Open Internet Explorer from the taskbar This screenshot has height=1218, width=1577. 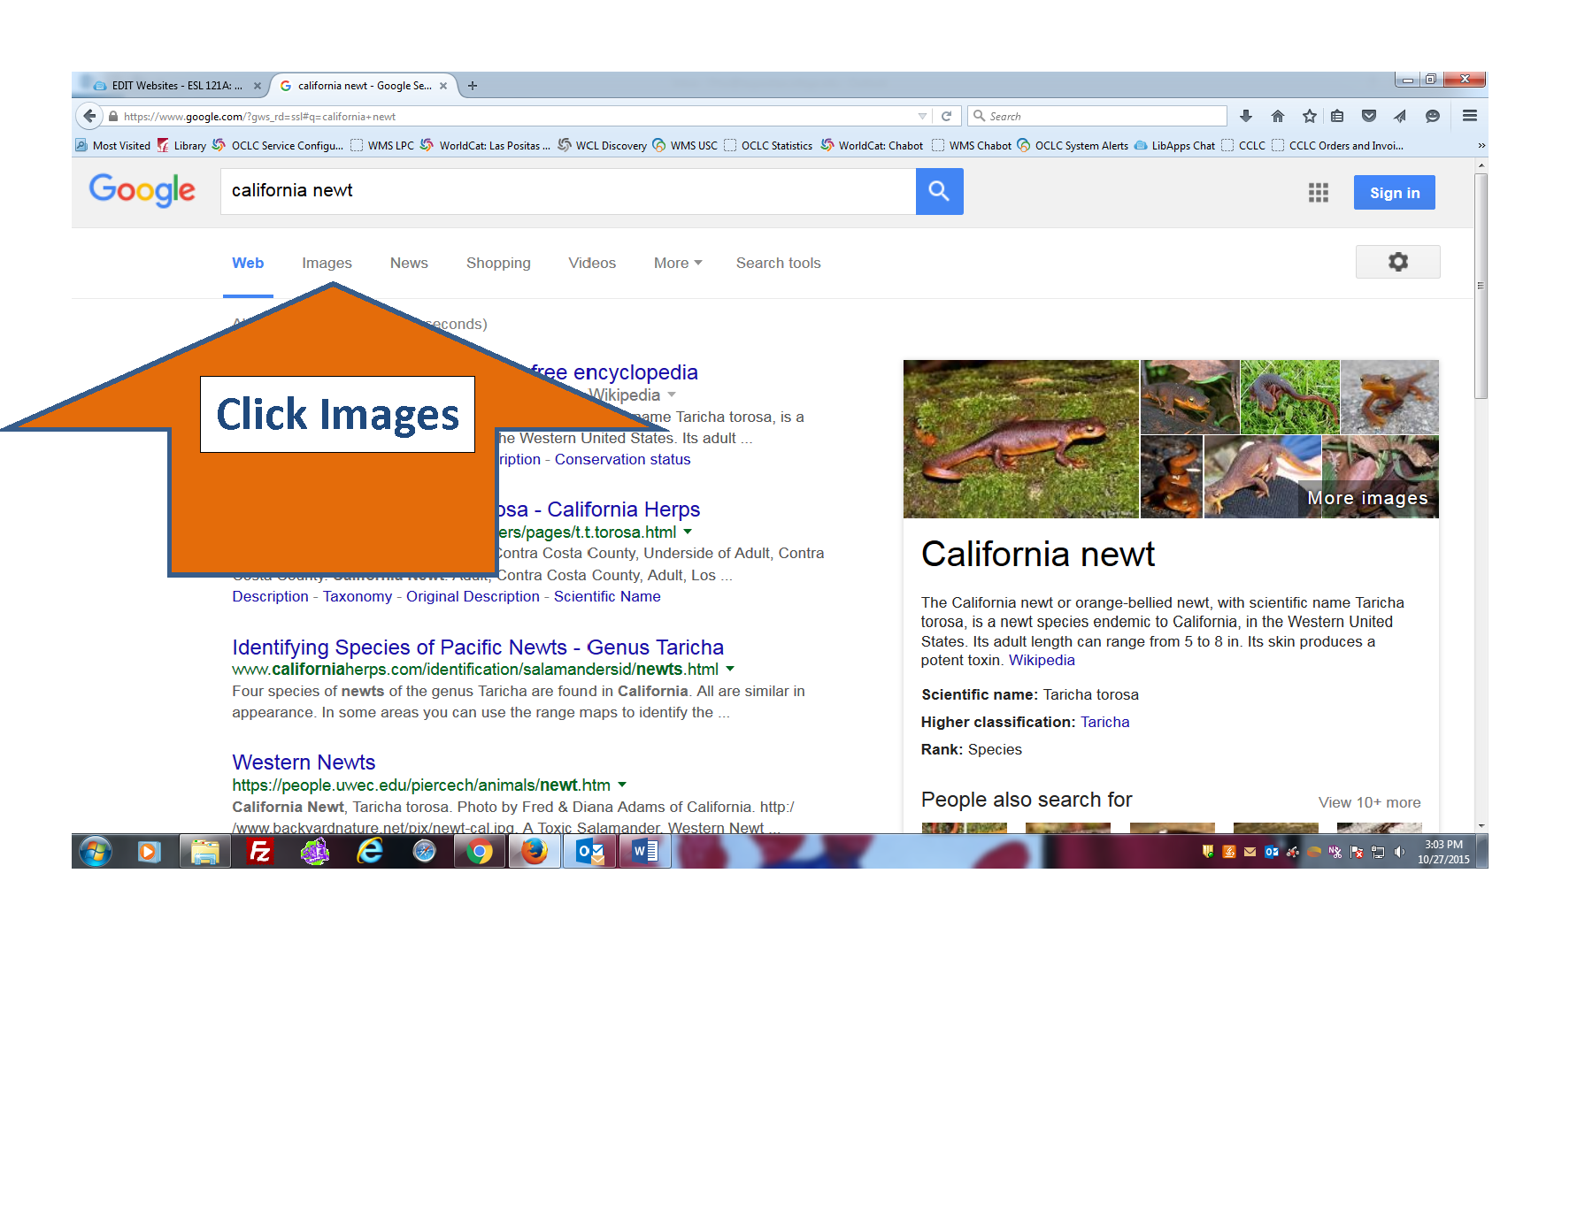coord(370,852)
